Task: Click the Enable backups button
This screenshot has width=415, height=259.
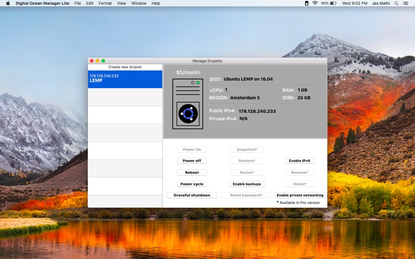Action: pos(247,184)
